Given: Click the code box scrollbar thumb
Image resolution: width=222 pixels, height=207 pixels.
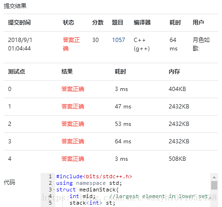Looking at the screenshot, I should (214, 185).
